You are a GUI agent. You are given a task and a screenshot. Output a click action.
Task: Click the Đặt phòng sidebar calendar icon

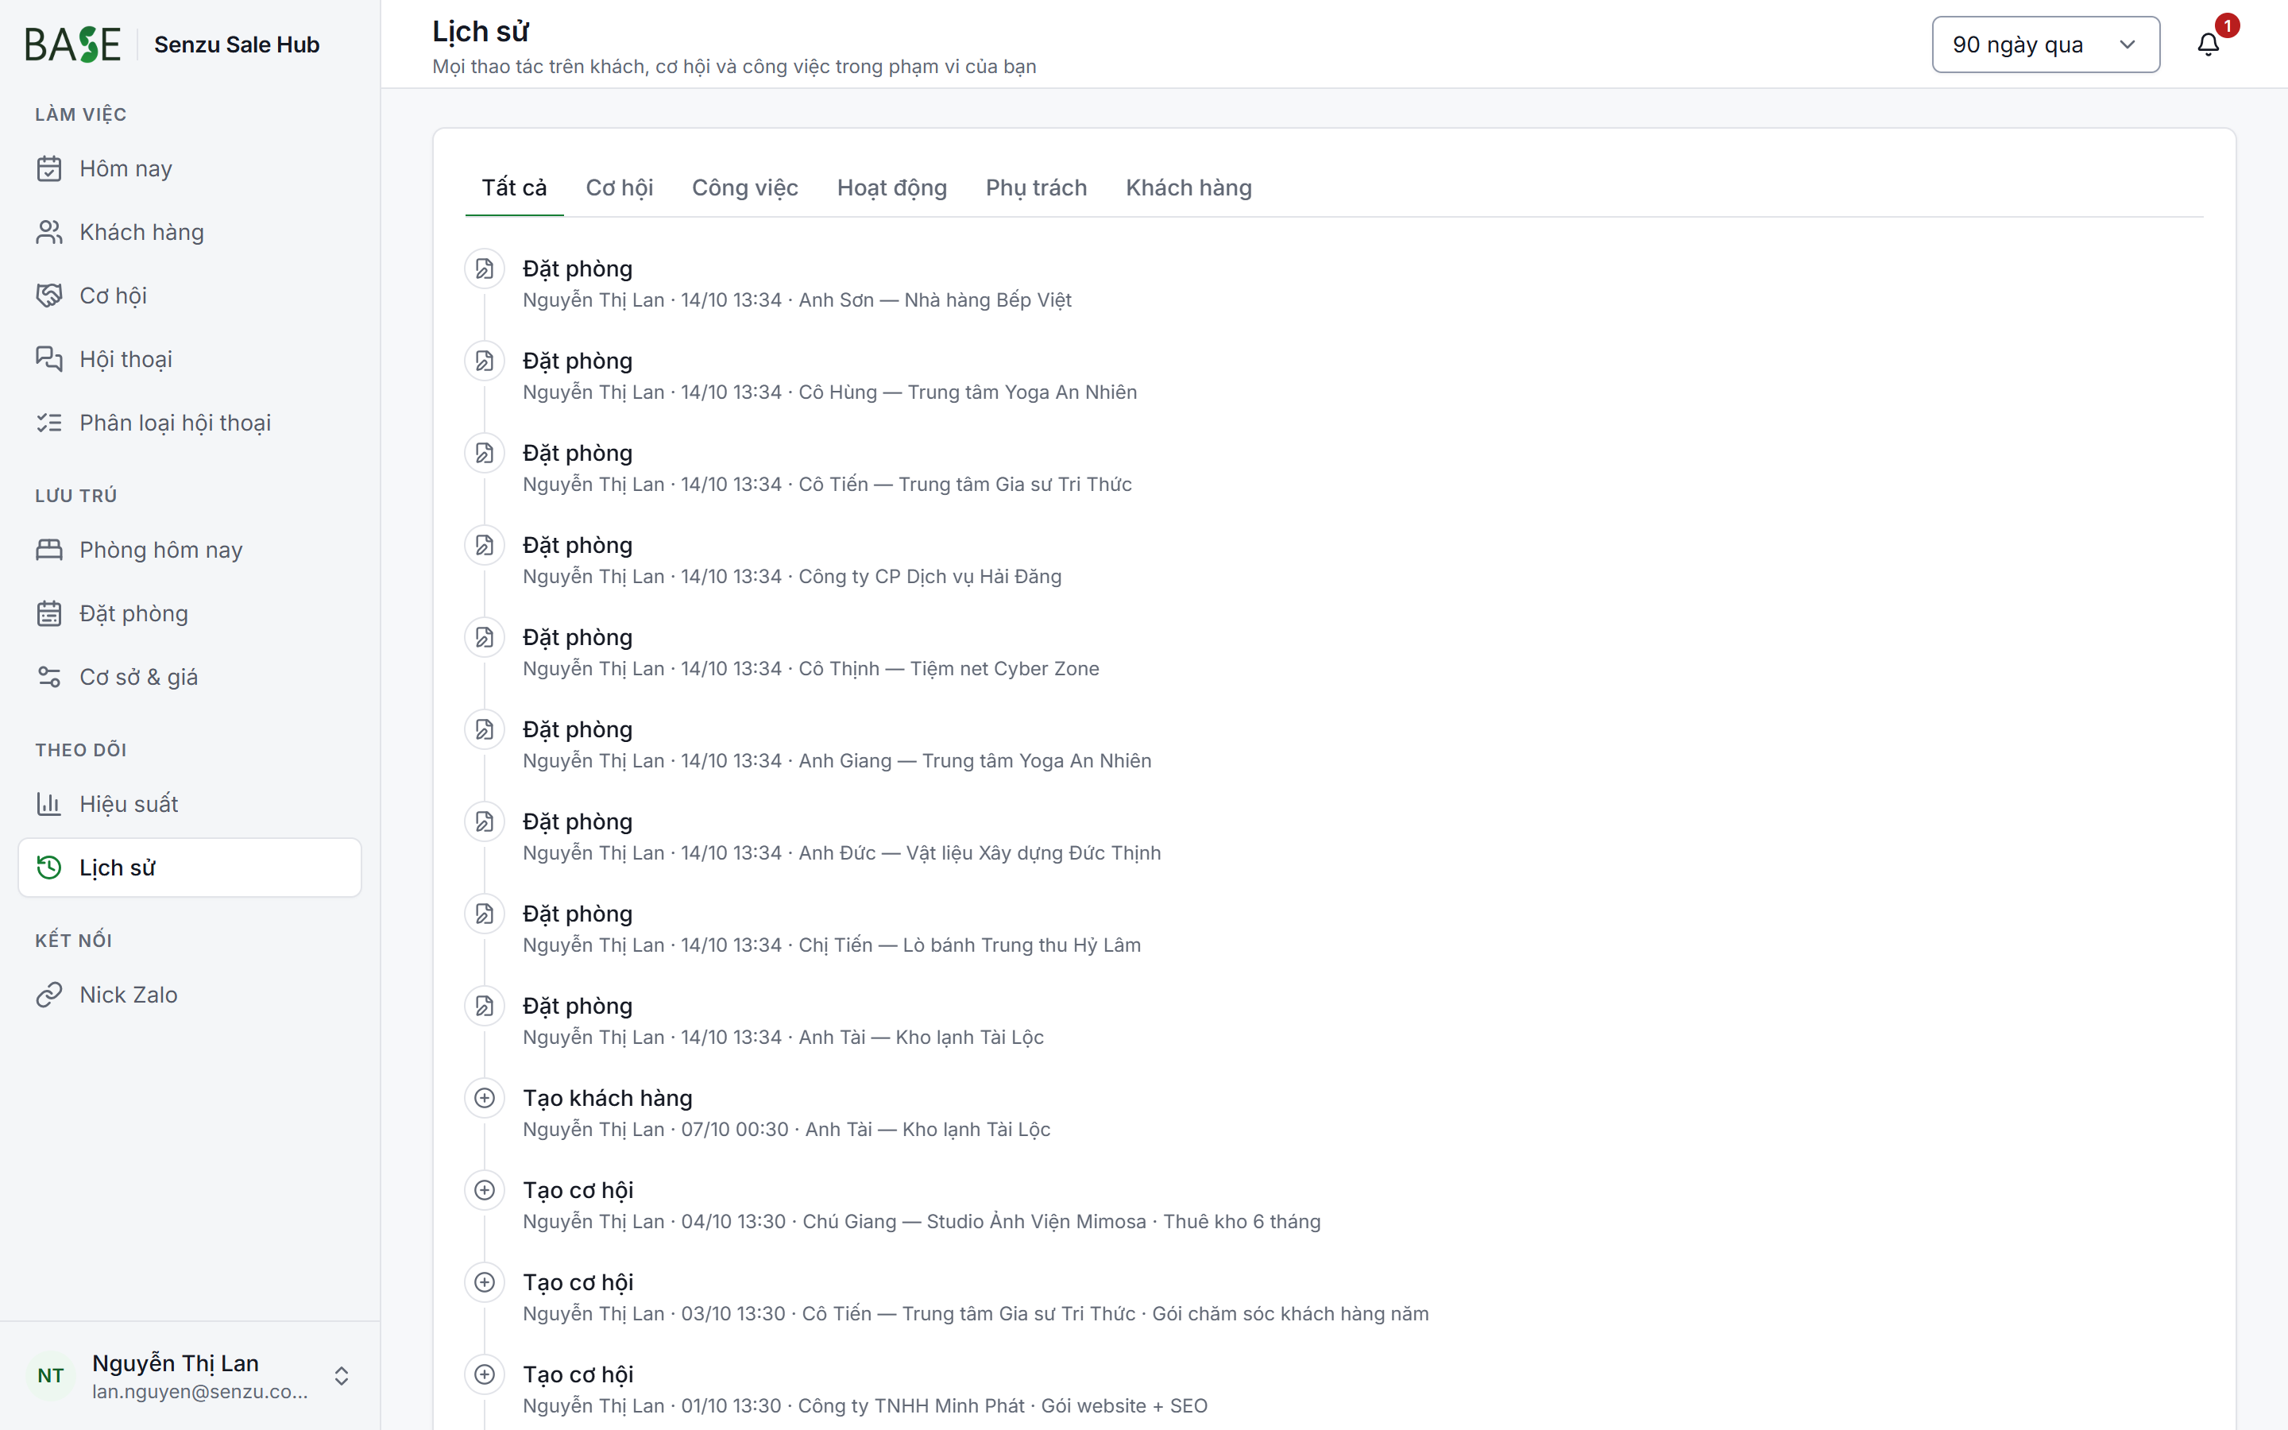pyautogui.click(x=49, y=613)
